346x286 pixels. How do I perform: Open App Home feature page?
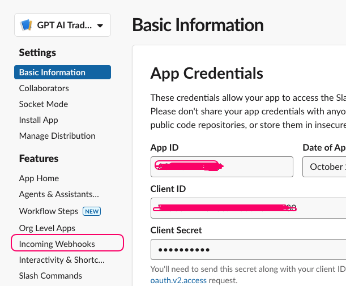pyautogui.click(x=39, y=178)
